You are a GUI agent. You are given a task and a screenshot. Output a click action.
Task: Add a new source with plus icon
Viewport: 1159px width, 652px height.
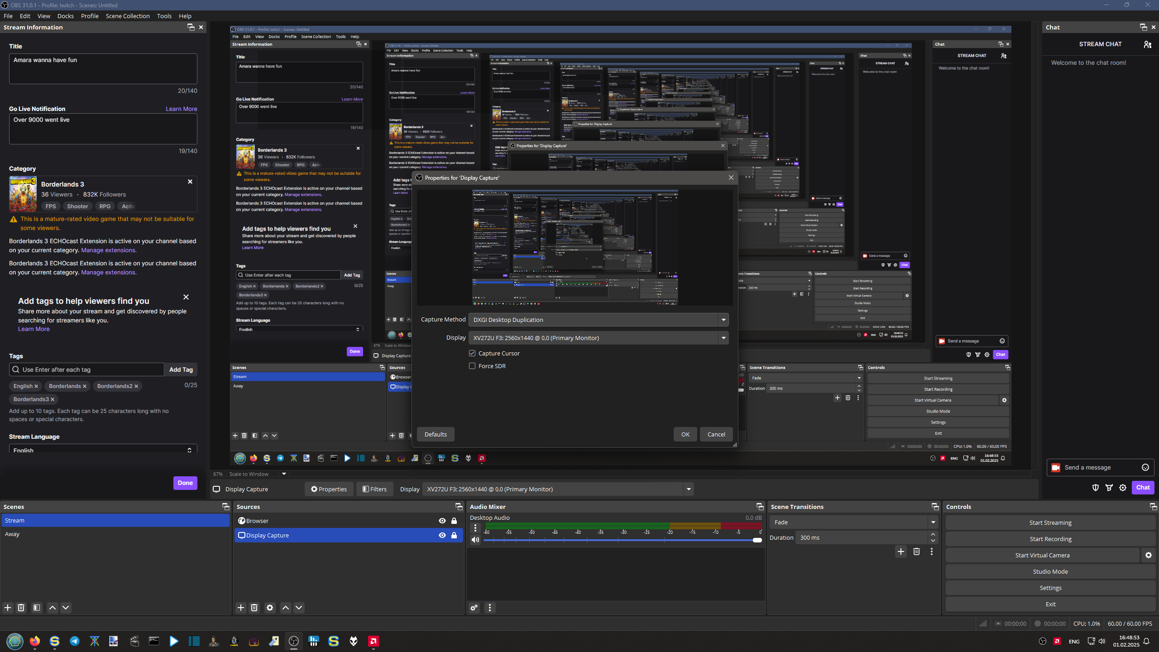[x=241, y=608]
